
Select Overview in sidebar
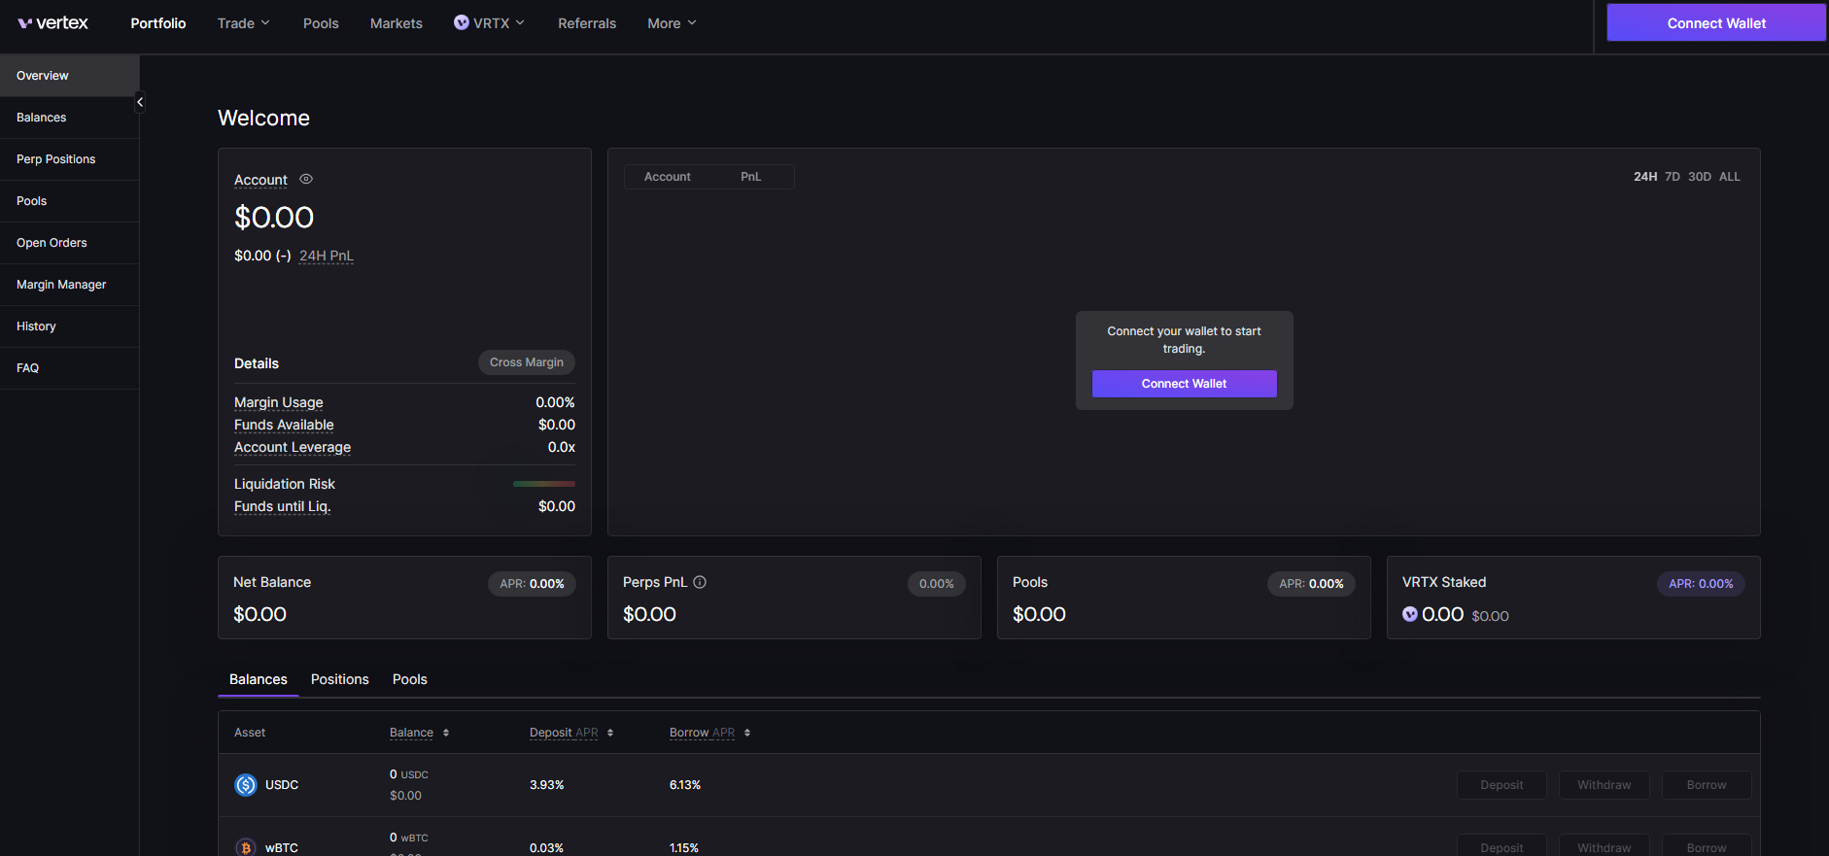70,76
